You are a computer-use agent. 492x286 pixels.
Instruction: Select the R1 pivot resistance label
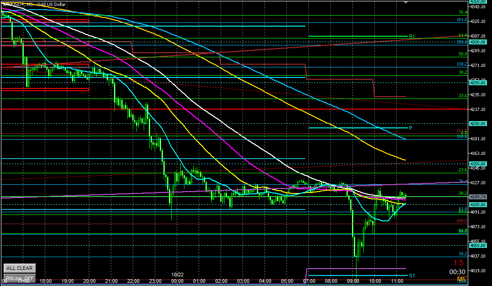[412, 36]
